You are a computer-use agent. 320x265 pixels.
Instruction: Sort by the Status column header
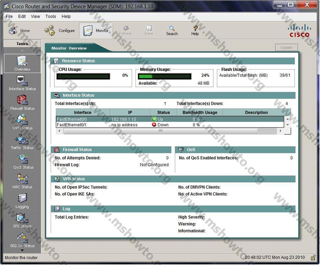164,112
